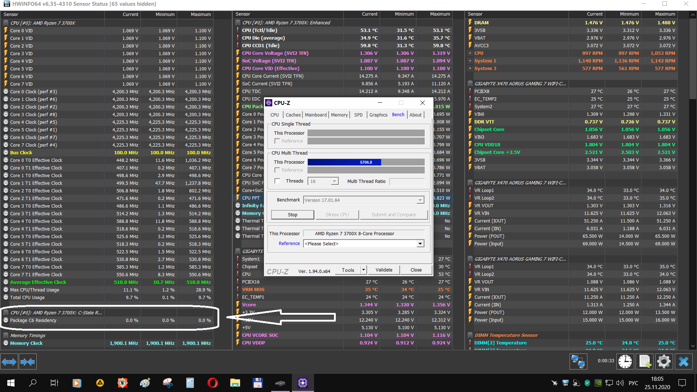Screen dimensions: 697x392
Task: Click the Tools button in CPU-Z
Action: coord(348,270)
